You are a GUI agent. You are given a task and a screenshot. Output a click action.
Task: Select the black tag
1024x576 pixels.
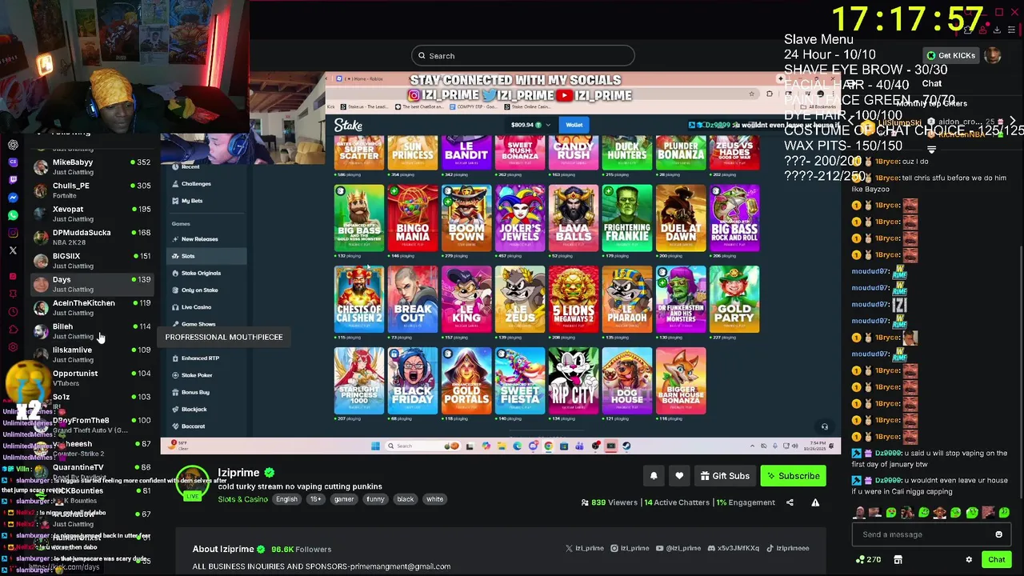click(x=406, y=499)
